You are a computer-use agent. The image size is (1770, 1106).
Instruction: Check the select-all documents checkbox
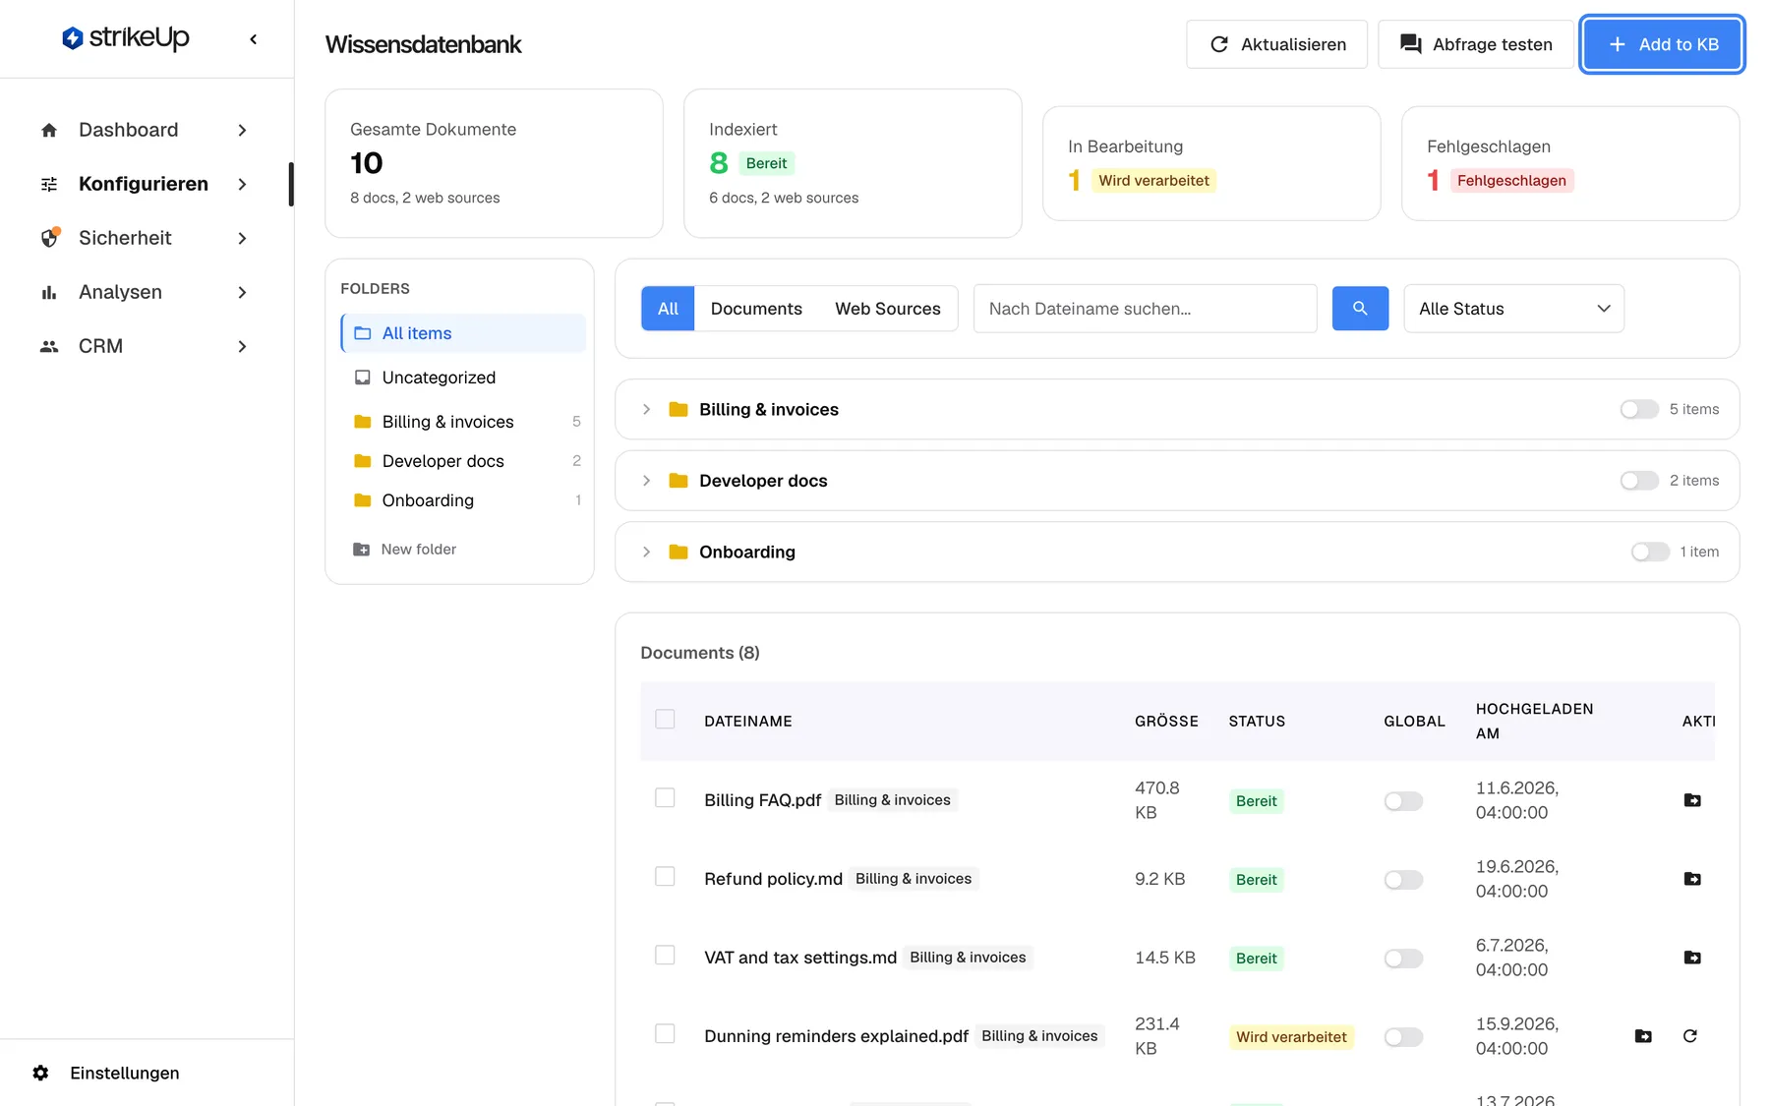(x=665, y=719)
